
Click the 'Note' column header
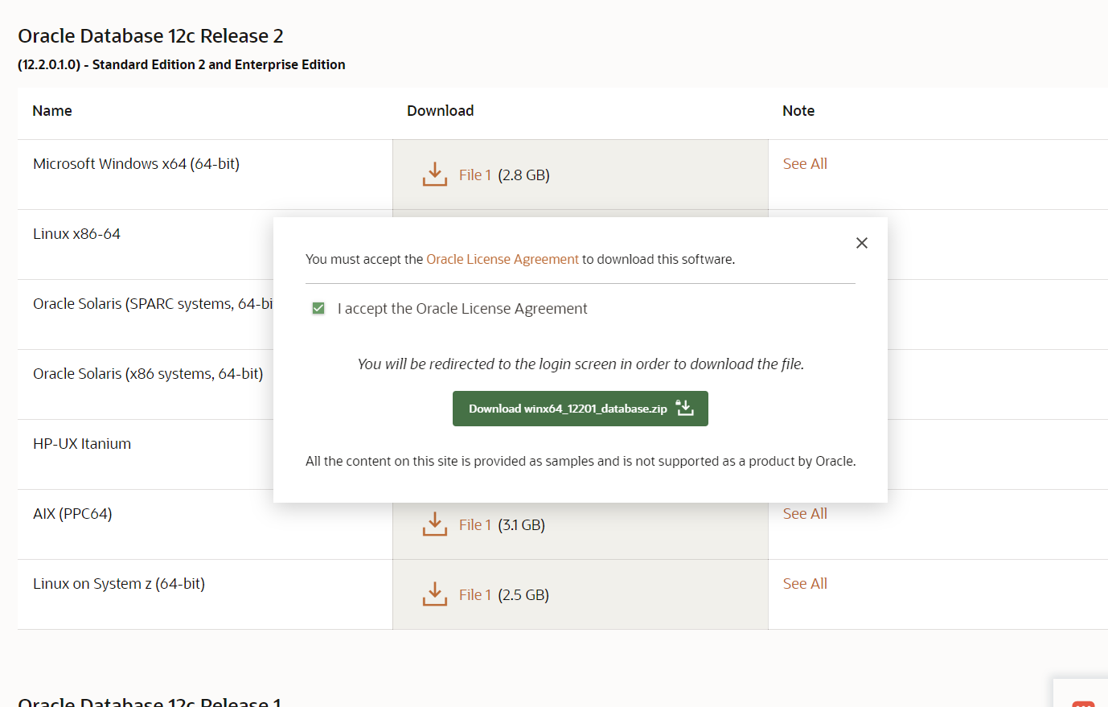(x=798, y=110)
